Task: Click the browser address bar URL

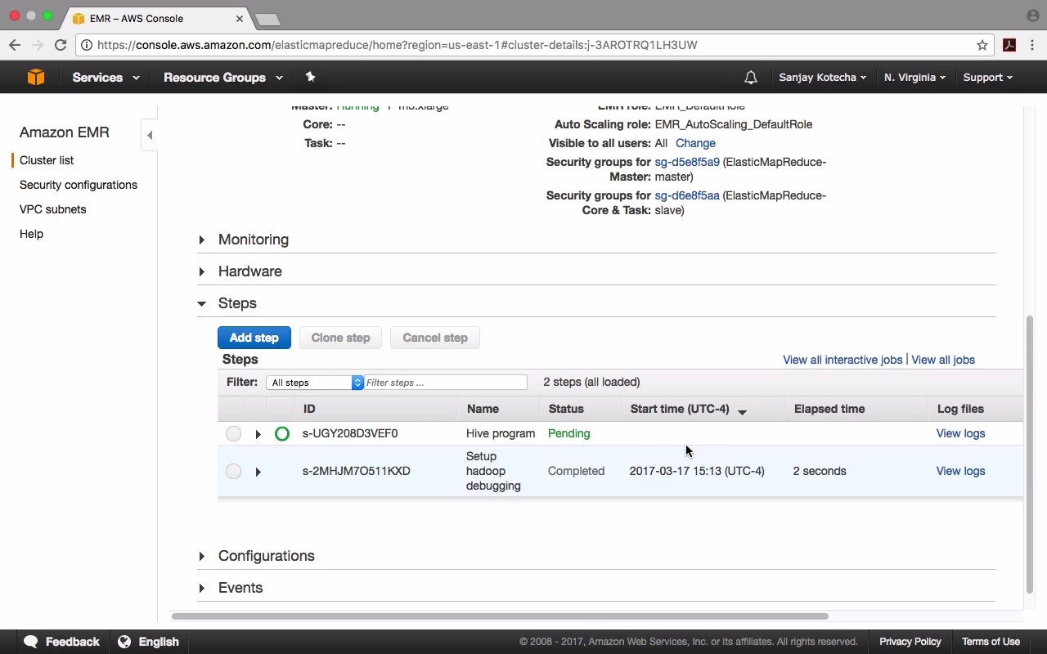Action: [397, 45]
